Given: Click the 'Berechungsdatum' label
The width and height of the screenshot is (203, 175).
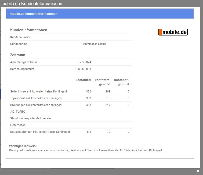Looking at the screenshot, I should (22, 69).
